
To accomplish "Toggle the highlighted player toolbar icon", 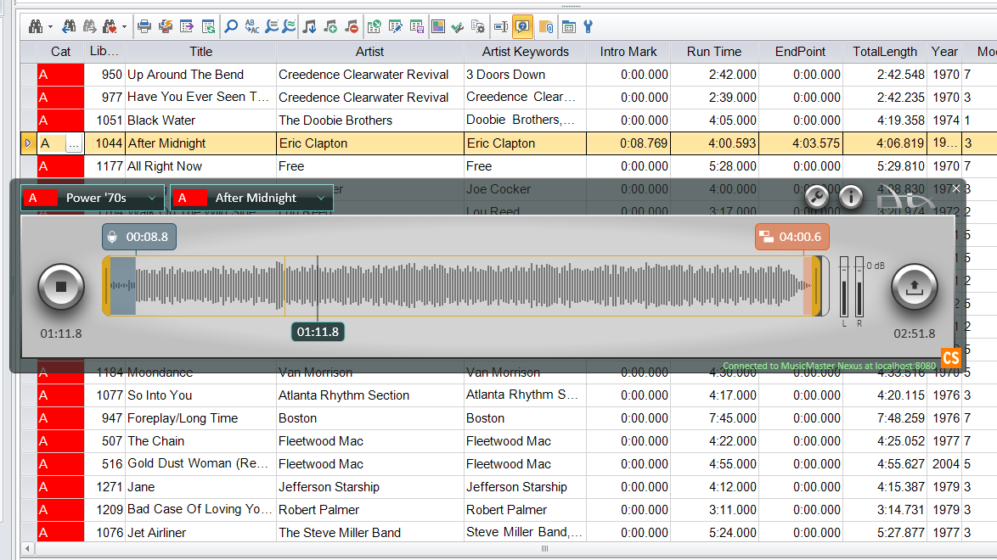I will tap(521, 26).
